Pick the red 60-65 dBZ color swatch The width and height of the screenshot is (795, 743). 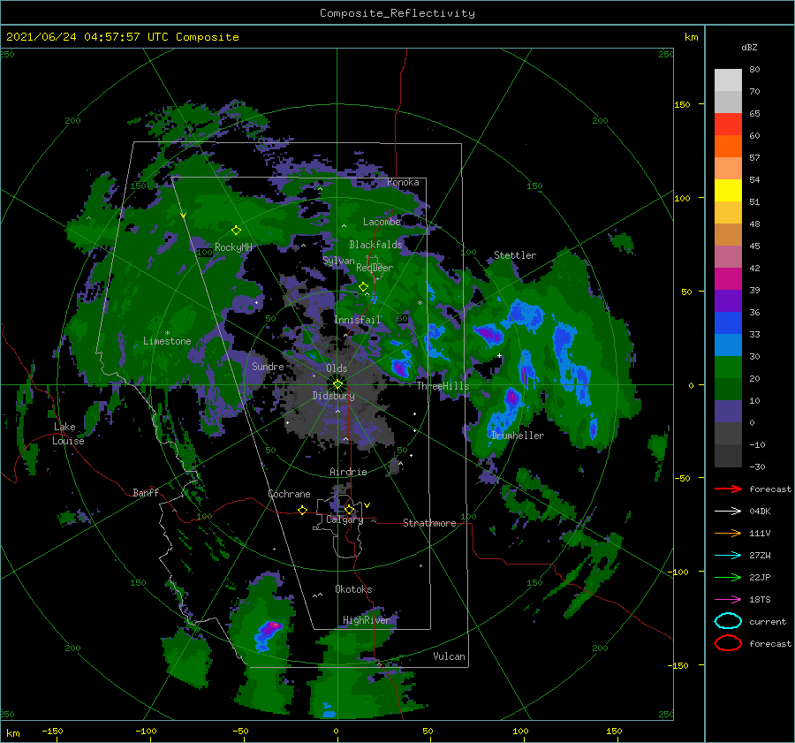tap(728, 125)
